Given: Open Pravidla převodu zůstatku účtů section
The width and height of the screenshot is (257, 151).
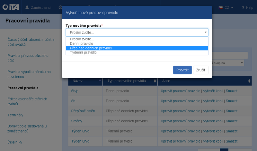Looking at the screenshot, I should click(x=28, y=58).
